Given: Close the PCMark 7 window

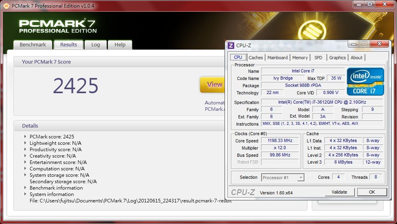Looking at the screenshot, I should coord(385,4).
